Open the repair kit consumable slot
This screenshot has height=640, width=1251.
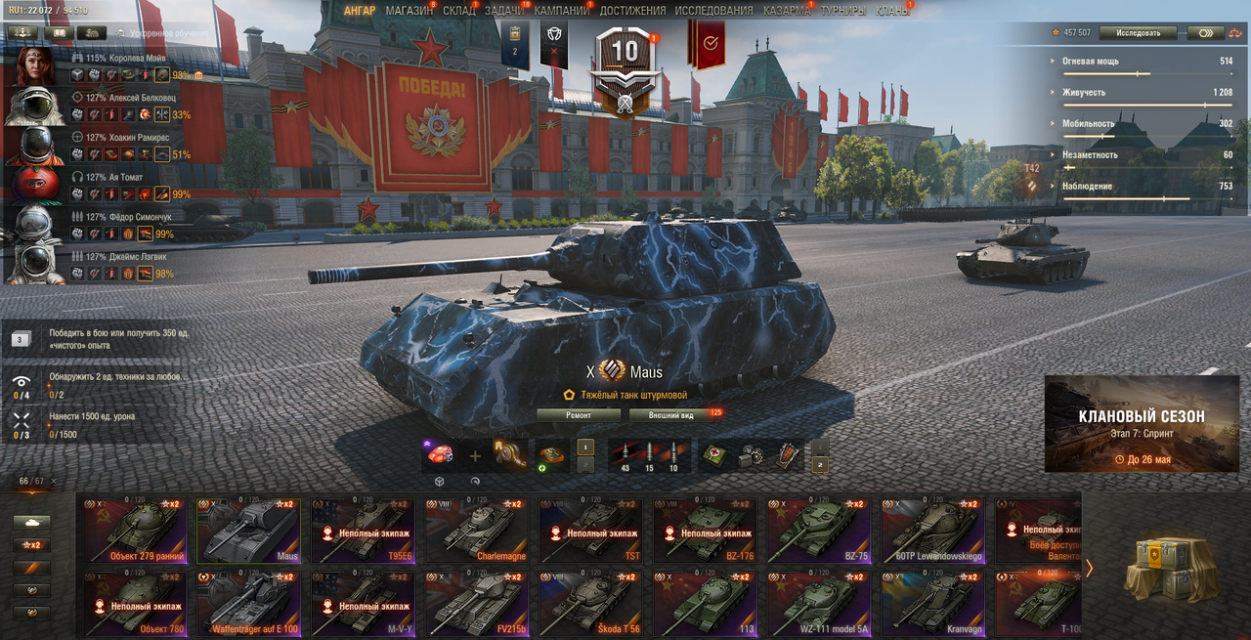coord(752,455)
